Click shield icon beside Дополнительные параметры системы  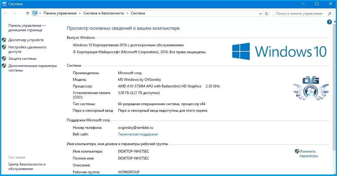pos(4,66)
